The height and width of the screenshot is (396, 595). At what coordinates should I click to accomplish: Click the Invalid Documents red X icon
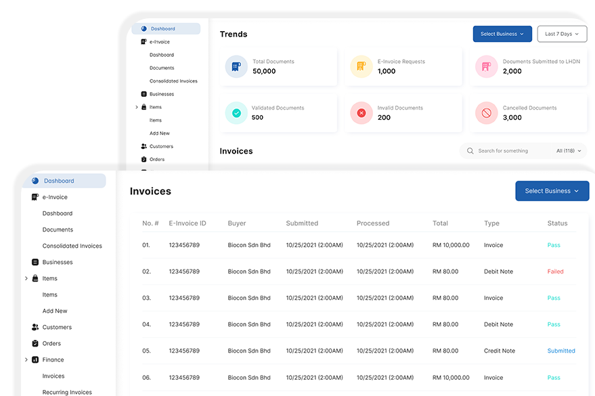click(x=361, y=113)
